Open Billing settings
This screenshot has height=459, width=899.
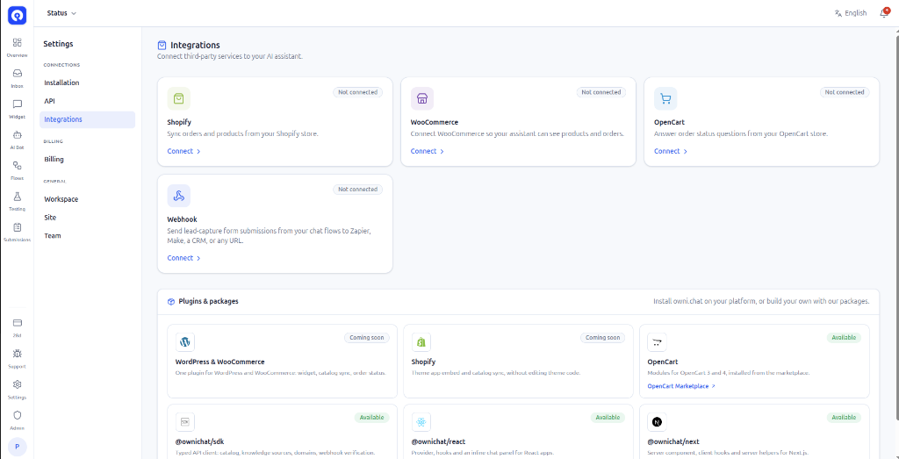click(x=87, y=160)
